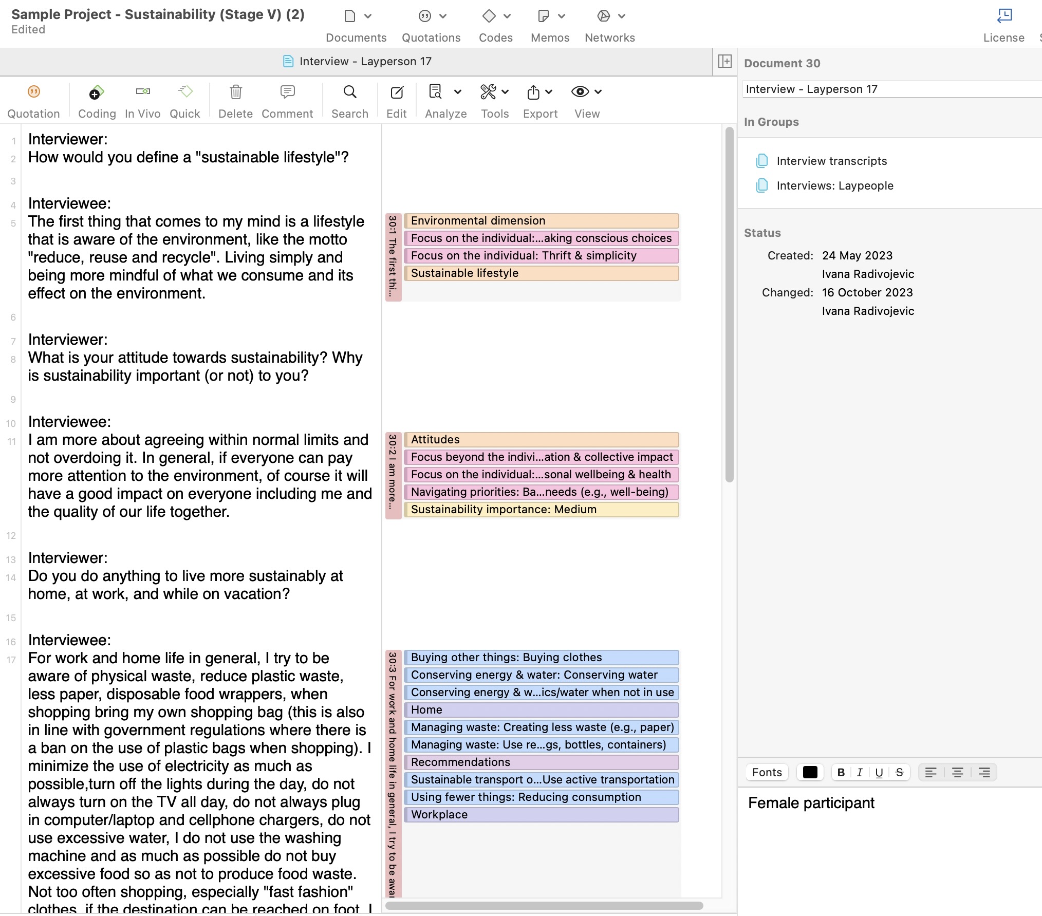
Task: Click the add split view icon
Action: (x=724, y=61)
